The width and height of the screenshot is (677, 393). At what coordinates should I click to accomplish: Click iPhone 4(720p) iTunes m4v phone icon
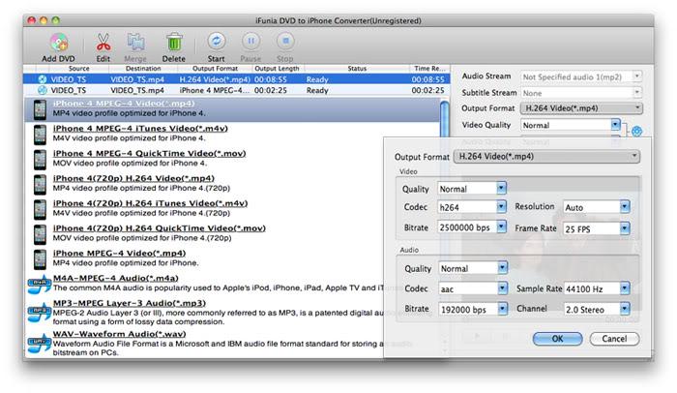pos(40,210)
